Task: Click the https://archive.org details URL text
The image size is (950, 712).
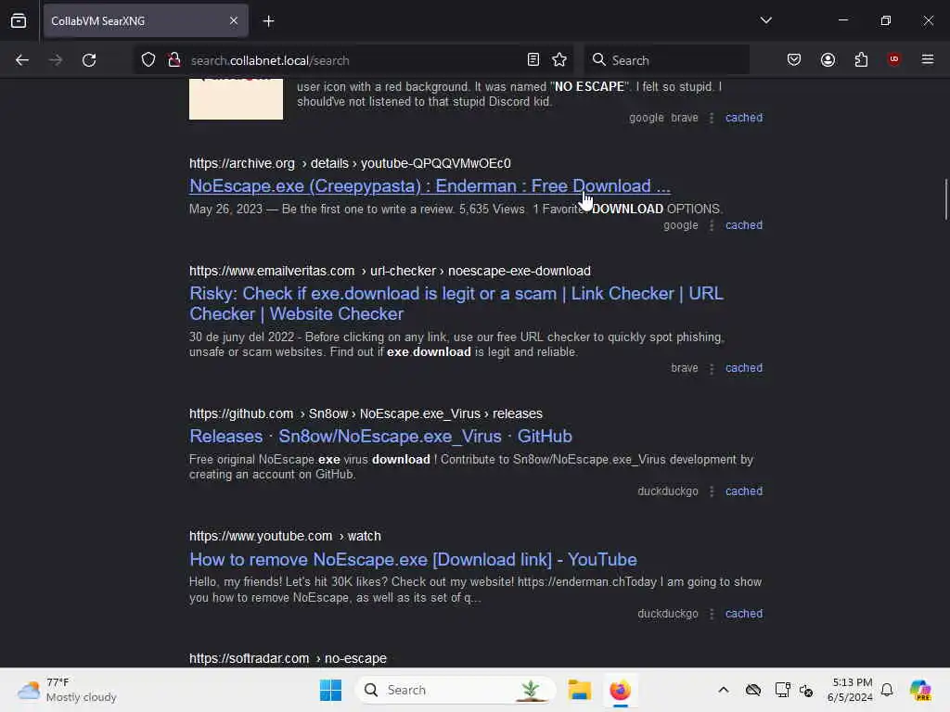Action: coord(350,163)
